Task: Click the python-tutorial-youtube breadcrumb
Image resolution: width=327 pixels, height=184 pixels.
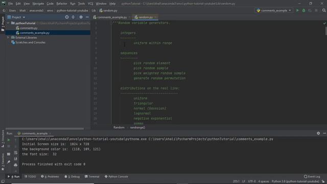Action: click(72, 10)
